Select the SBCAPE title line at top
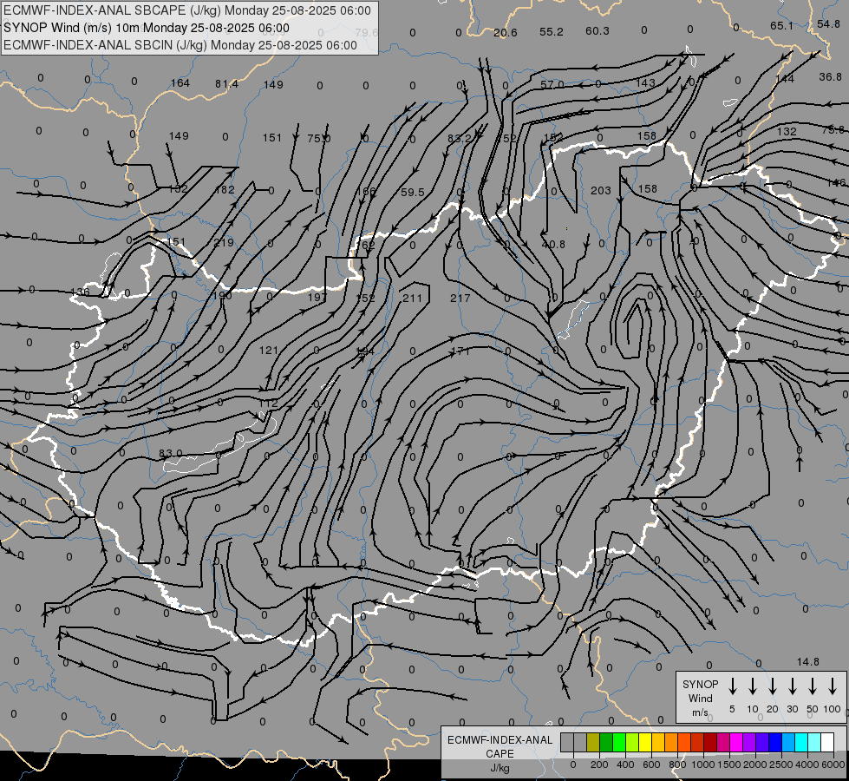This screenshot has width=849, height=781. tap(187, 10)
